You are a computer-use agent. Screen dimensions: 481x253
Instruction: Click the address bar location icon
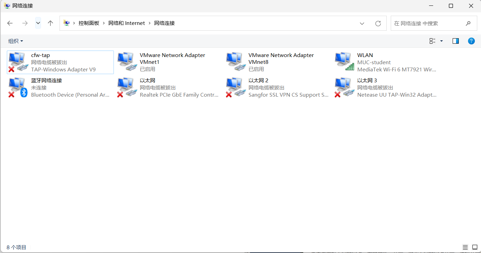point(67,23)
